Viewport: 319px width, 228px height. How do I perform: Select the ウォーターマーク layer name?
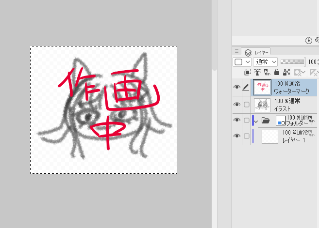click(291, 91)
